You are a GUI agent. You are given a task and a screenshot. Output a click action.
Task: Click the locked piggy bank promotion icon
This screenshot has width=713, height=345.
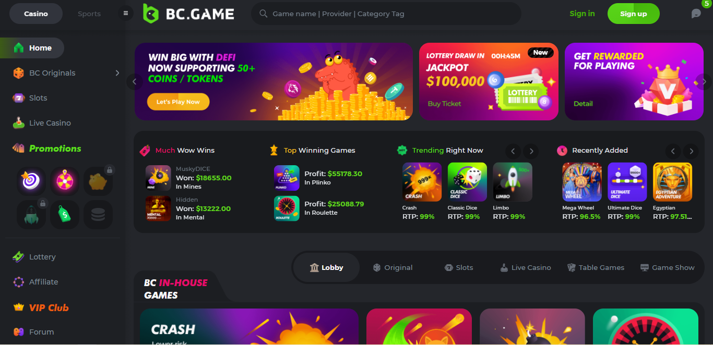coord(98,181)
